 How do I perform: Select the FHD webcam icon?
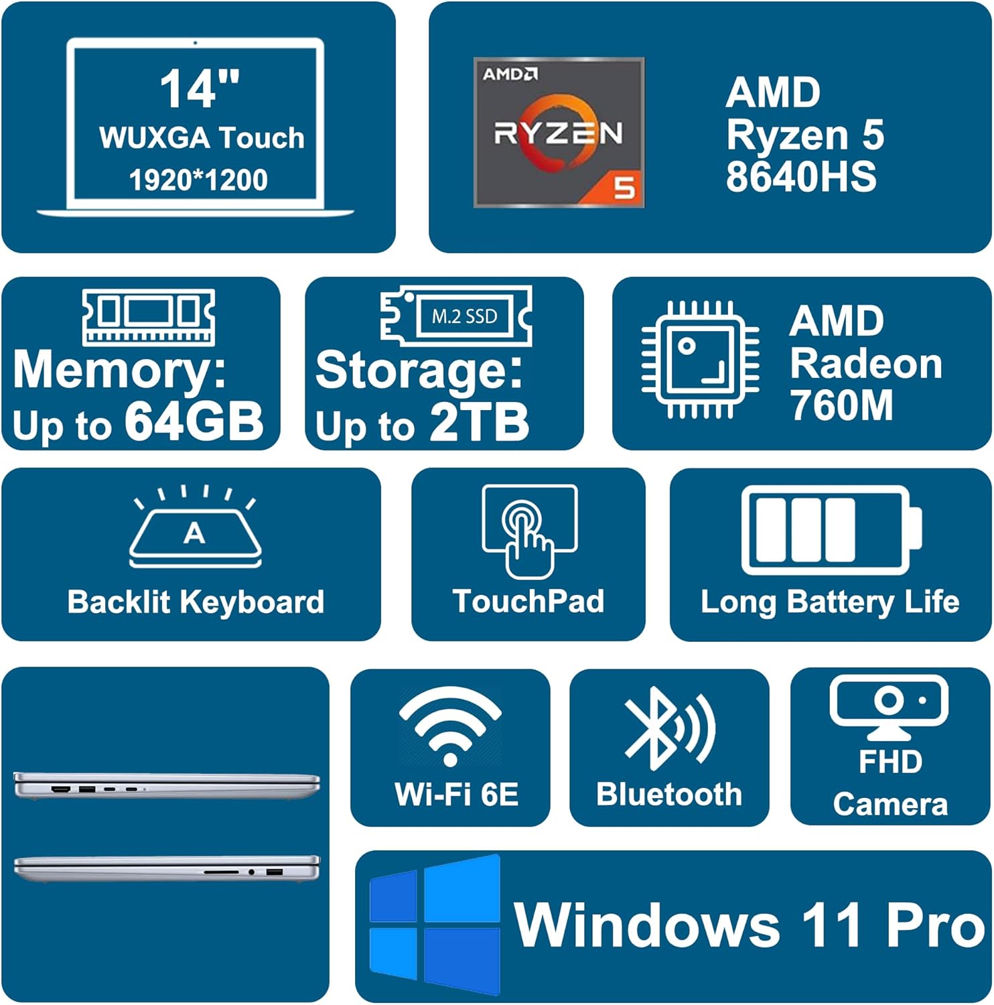(x=889, y=708)
